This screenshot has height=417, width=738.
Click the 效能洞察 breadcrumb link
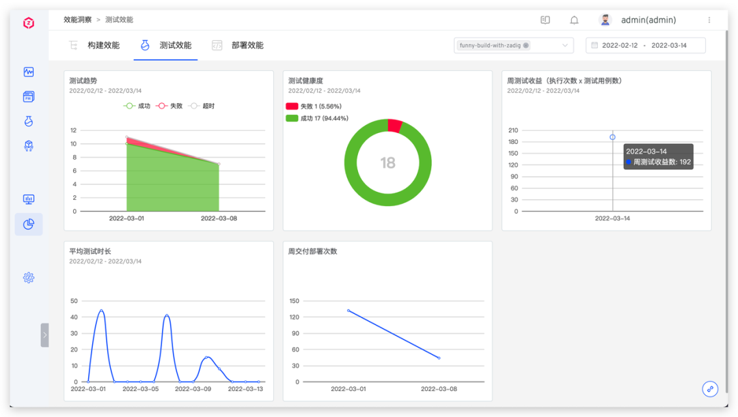pyautogui.click(x=78, y=20)
